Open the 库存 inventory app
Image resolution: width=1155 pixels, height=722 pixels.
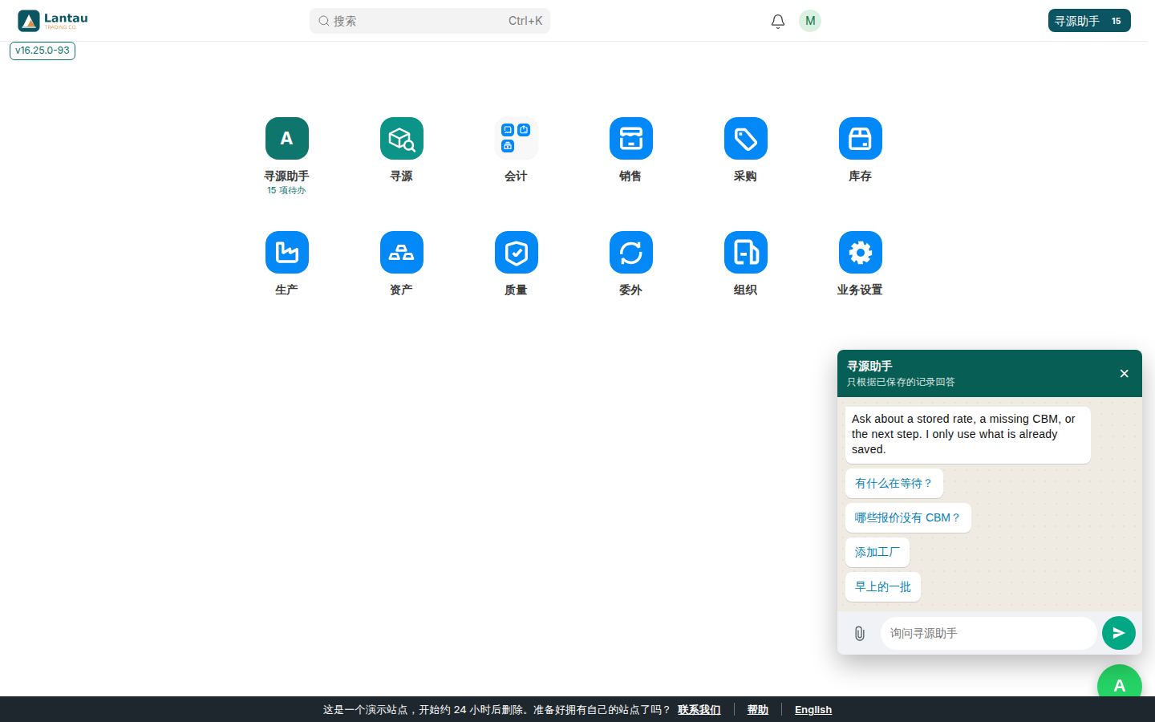pyautogui.click(x=860, y=139)
